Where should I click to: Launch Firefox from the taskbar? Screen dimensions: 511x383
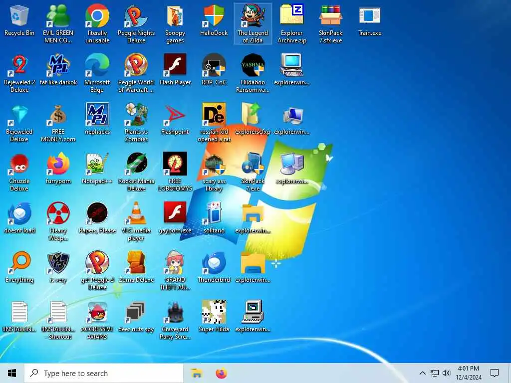coord(221,373)
